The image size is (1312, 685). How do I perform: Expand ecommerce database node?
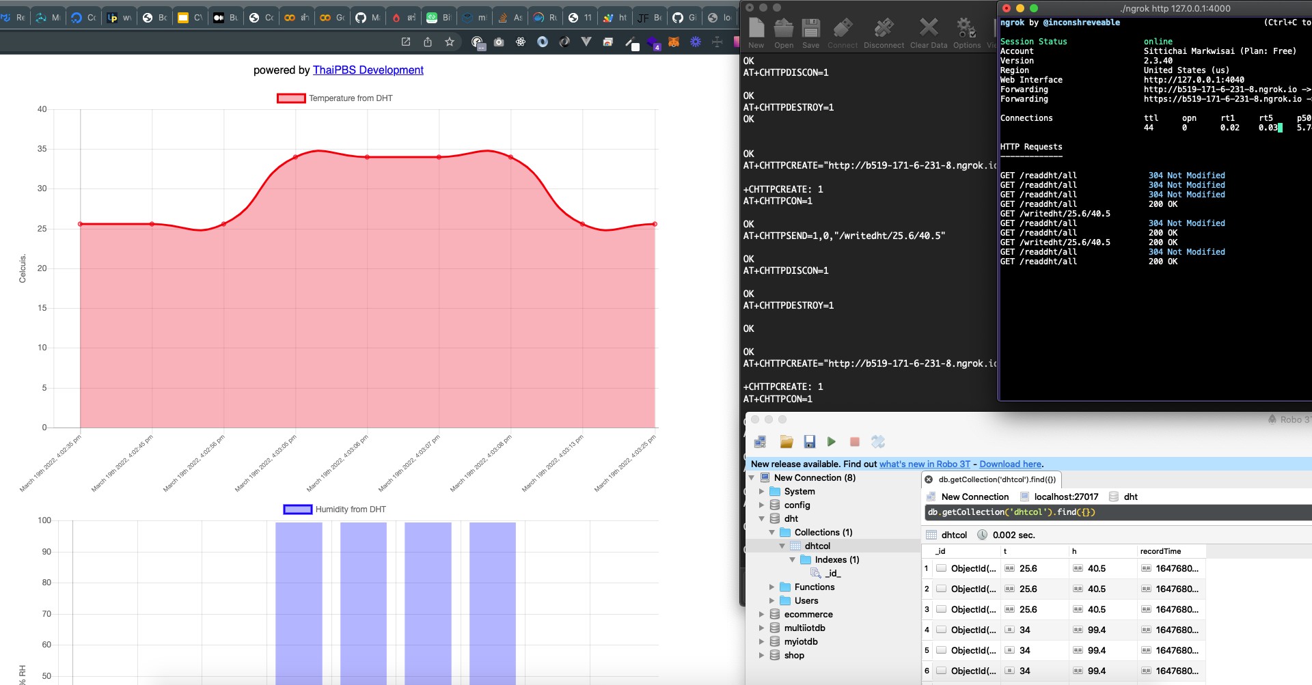point(762,614)
